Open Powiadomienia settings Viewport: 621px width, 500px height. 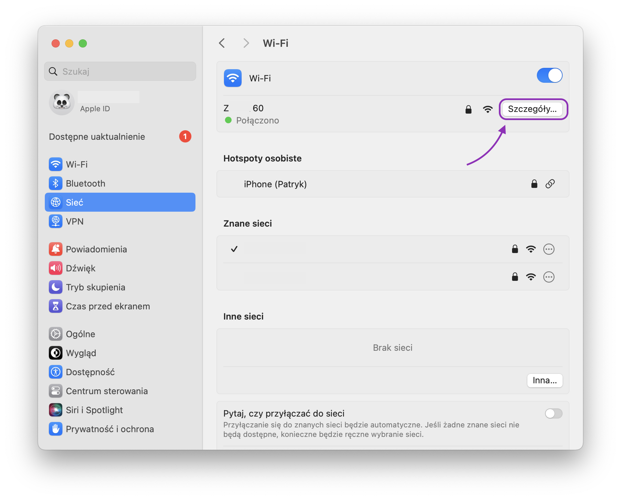click(x=120, y=249)
